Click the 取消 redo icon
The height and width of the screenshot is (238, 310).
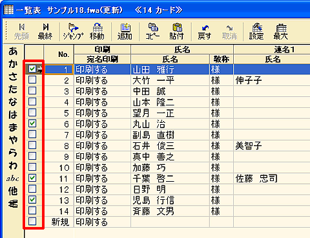click(229, 32)
